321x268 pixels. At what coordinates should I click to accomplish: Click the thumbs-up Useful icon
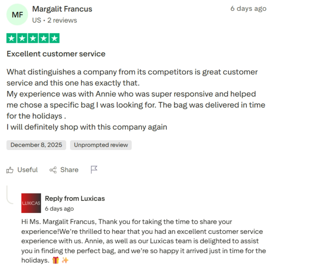pos(10,170)
